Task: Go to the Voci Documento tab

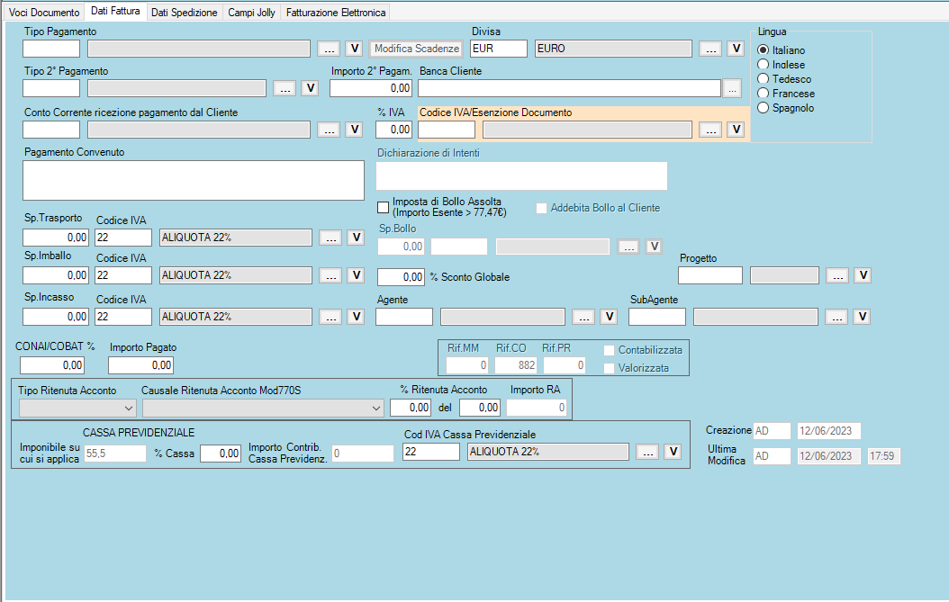Action: coord(43,13)
